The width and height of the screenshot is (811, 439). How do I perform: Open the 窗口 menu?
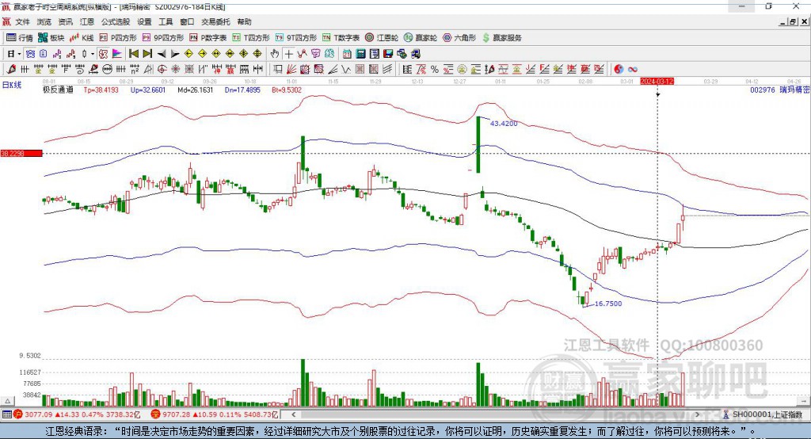(187, 21)
